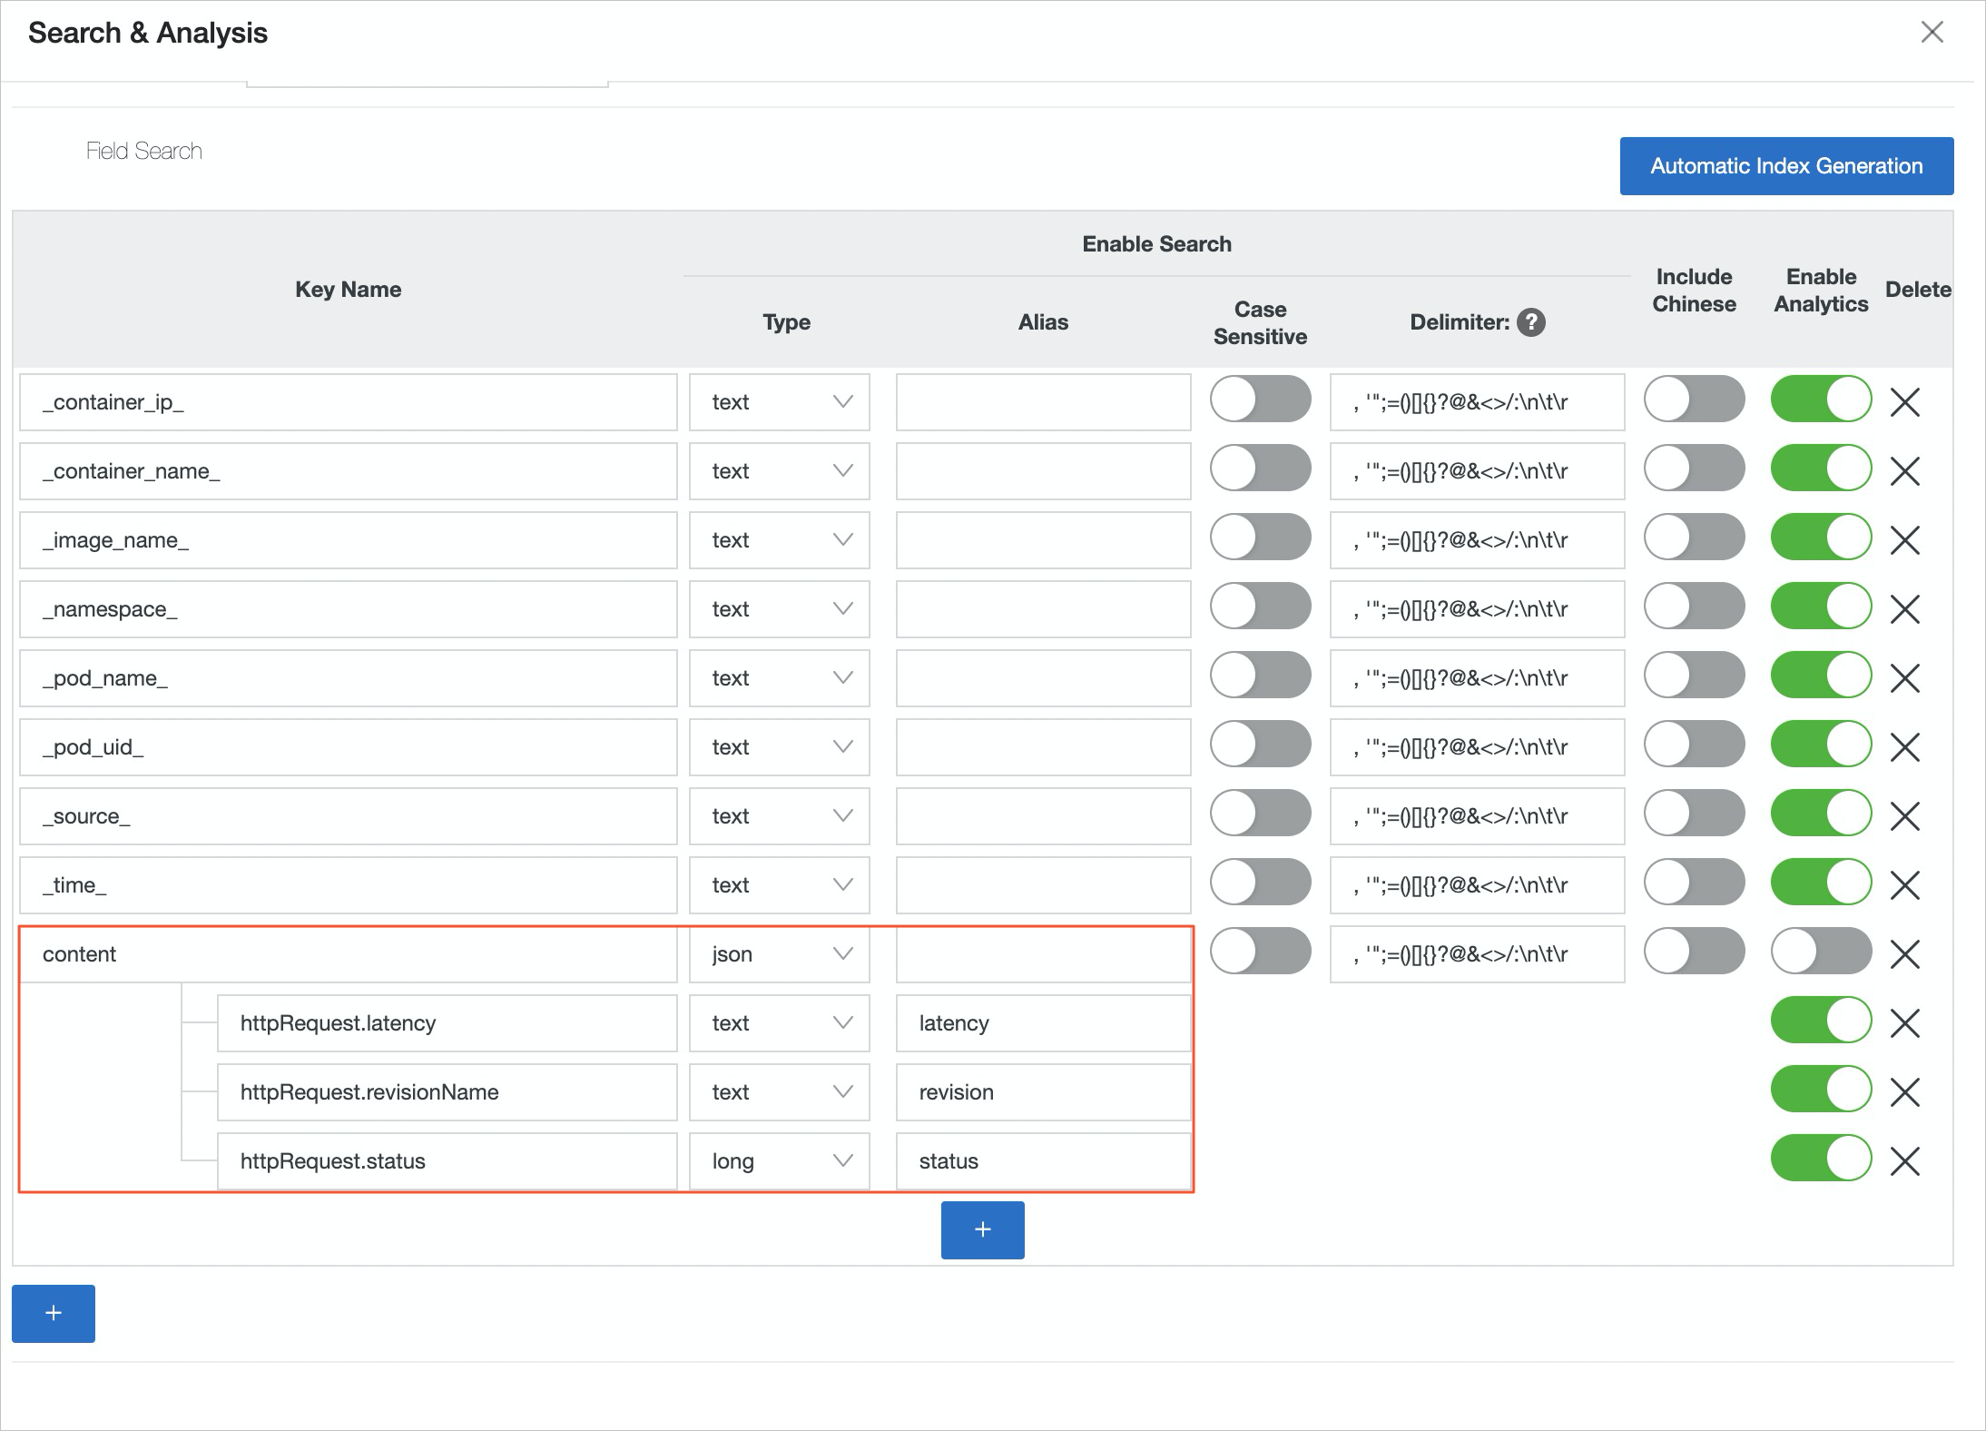The height and width of the screenshot is (1431, 1986).
Task: Toggle Include Chinese for _source_
Action: click(x=1694, y=813)
